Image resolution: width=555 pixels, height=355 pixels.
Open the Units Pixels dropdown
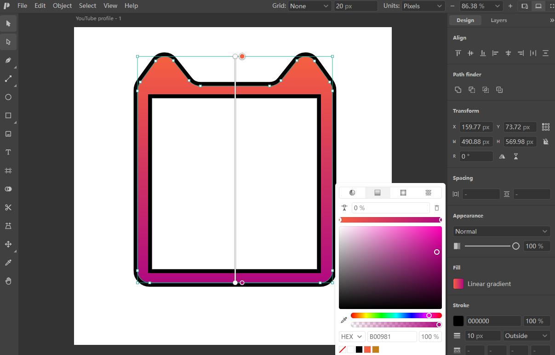click(x=423, y=6)
